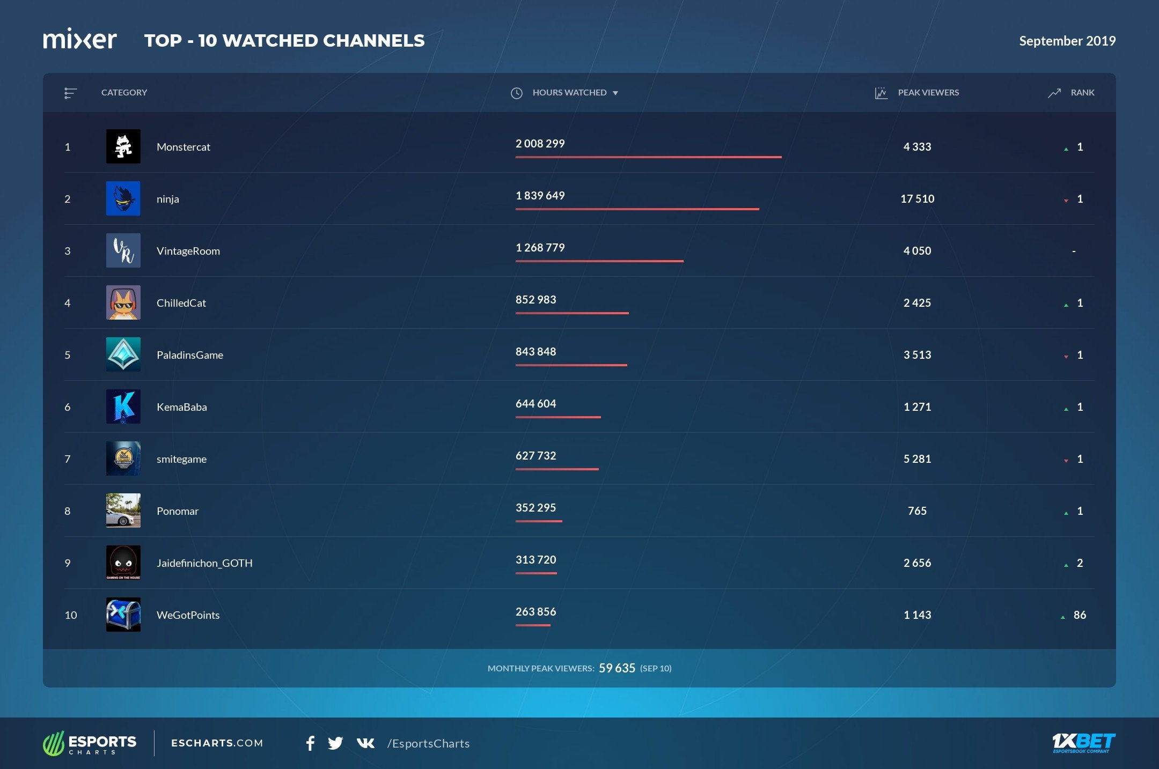Image resolution: width=1159 pixels, height=769 pixels.
Task: Click the /EsportsCharts handle
Action: [428, 744]
